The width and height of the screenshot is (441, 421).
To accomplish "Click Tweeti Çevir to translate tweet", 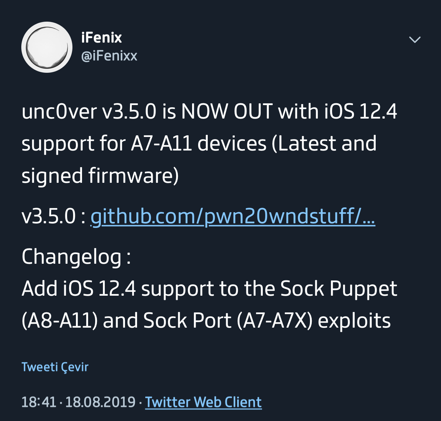I will click(55, 367).
